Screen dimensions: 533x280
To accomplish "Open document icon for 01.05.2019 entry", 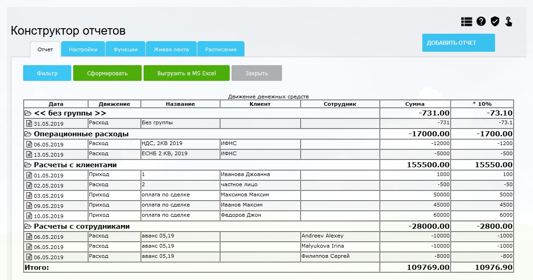I will click(x=29, y=175).
